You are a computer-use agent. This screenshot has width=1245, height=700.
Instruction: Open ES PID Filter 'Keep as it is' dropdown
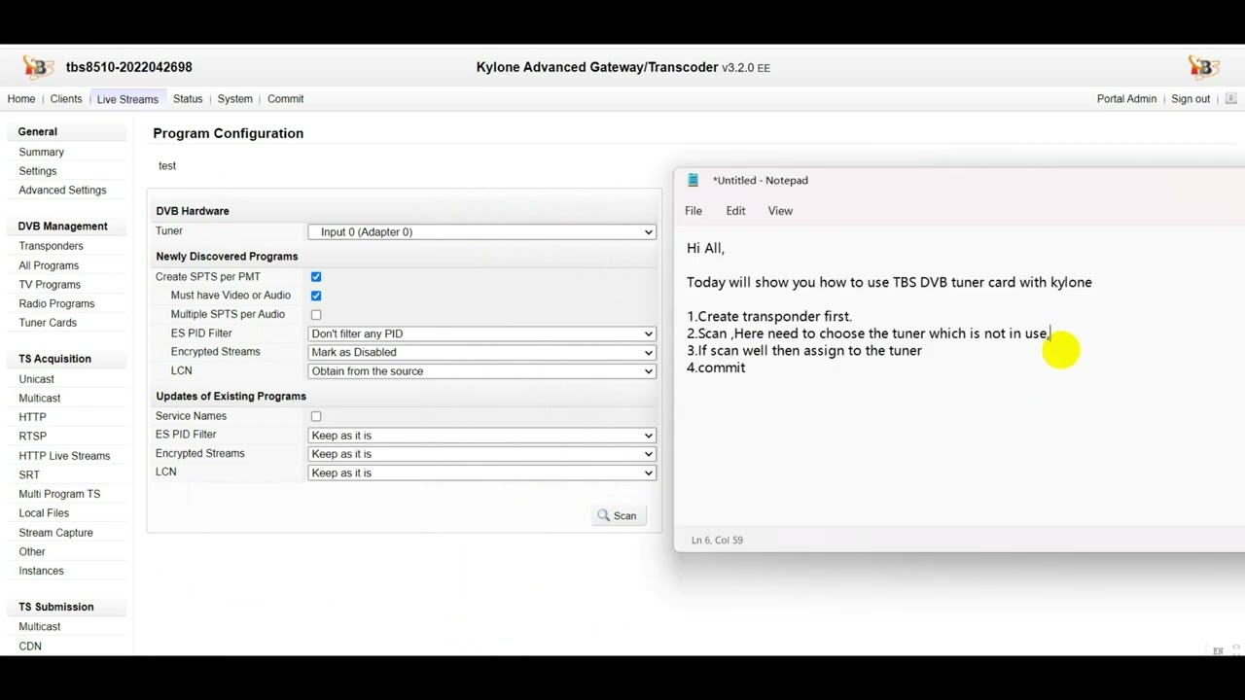tap(481, 436)
